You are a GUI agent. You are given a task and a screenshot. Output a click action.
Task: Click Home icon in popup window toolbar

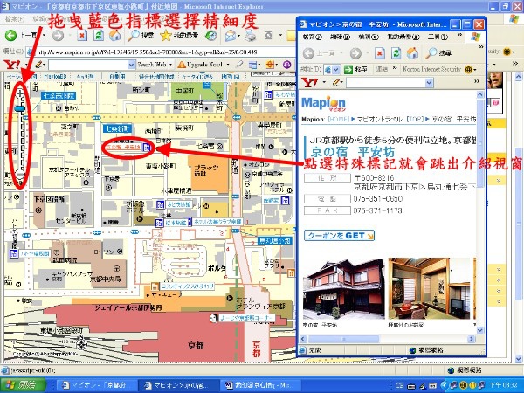point(412,53)
